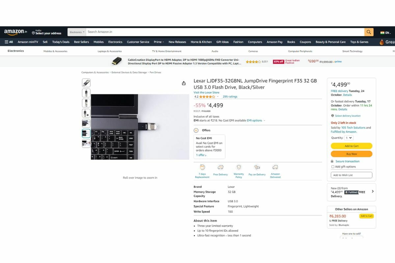Open Today's Deals in navigation bar
Screen dimensions: 395x263
point(61,42)
